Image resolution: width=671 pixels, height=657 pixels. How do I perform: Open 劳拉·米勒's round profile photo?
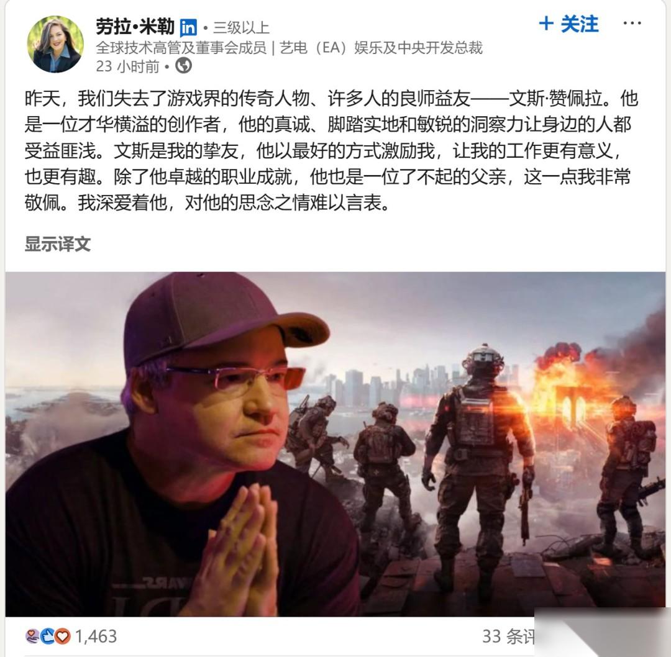click(x=55, y=44)
